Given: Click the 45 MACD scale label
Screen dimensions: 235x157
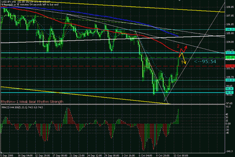Looking at the screenshot, I should 227,114.
